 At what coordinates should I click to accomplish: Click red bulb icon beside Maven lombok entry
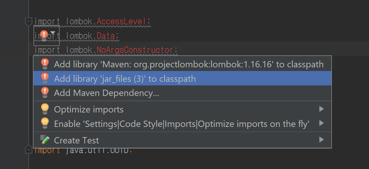tap(45, 64)
